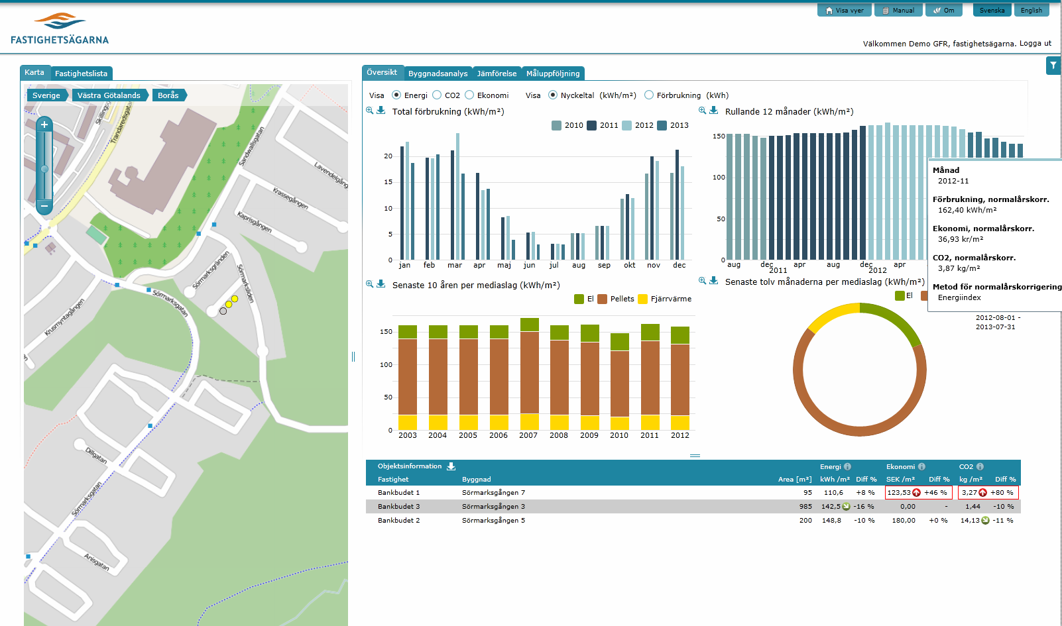The image size is (1062, 626).
Task: Open the Byggnadsanalys tab
Action: coord(438,74)
